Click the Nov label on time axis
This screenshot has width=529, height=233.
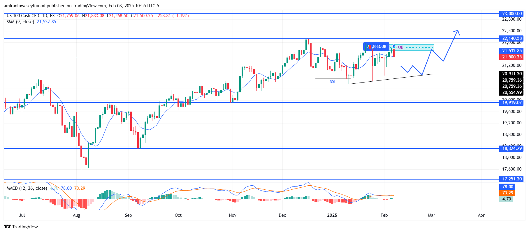coord(233,215)
